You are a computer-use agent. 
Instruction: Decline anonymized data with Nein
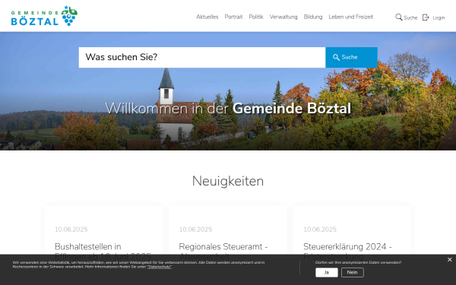tap(352, 273)
